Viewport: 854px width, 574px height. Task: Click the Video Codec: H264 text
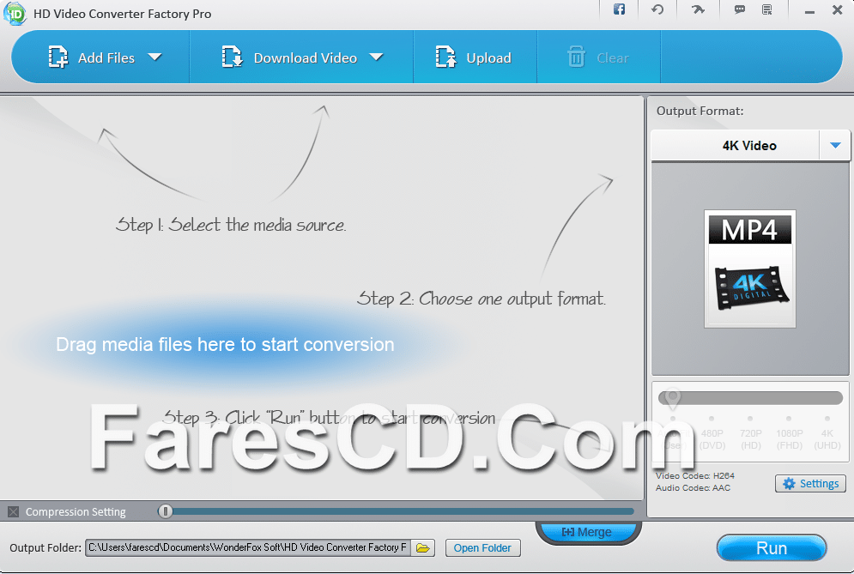click(695, 475)
